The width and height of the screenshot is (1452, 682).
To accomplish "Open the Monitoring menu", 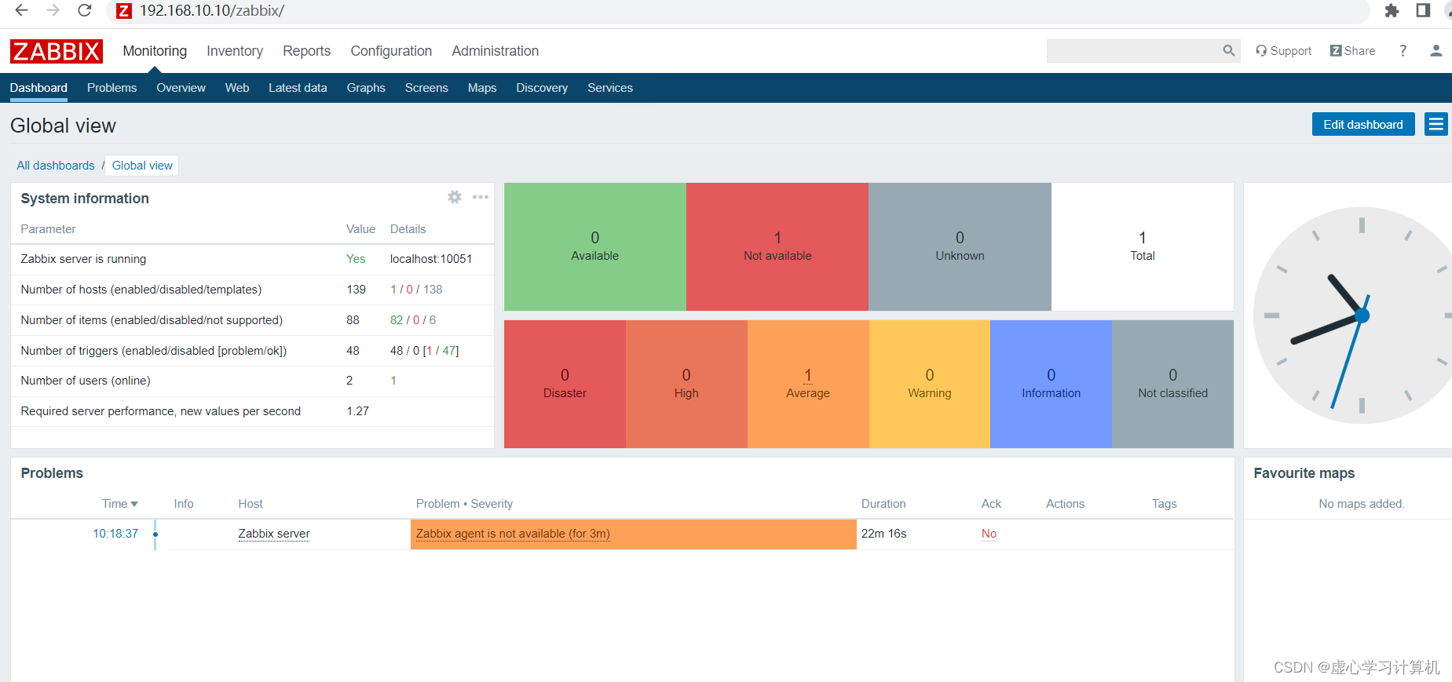I will [x=155, y=51].
